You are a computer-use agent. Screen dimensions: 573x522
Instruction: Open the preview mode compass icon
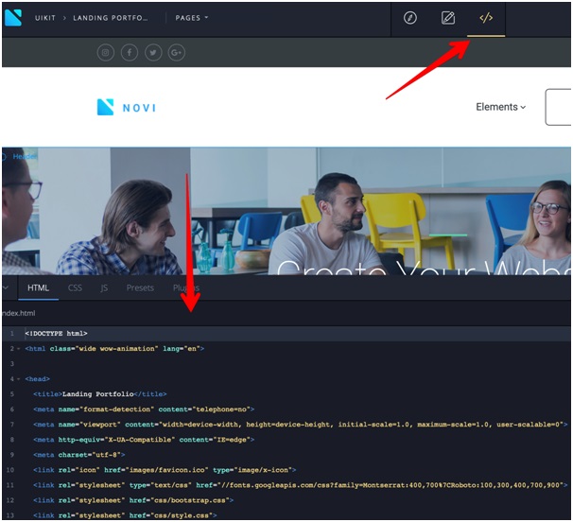click(x=410, y=18)
